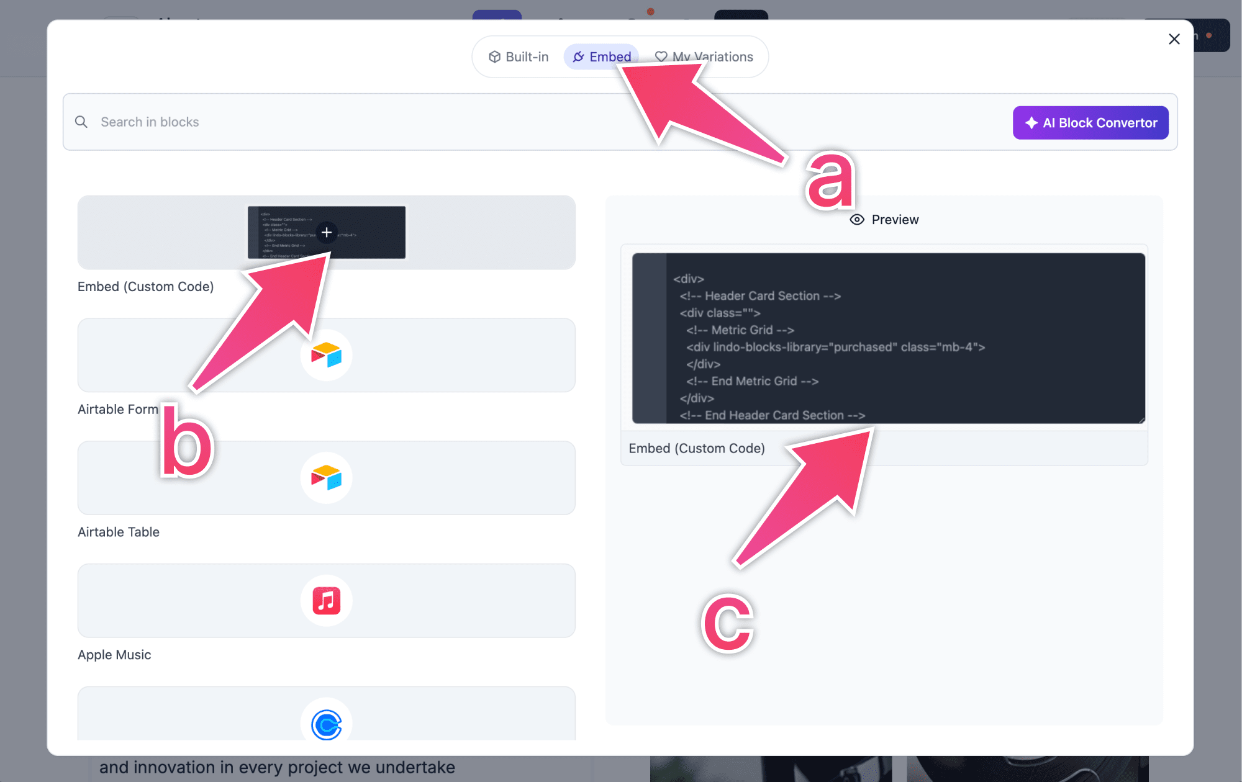Click the Preview heading text

pyautogui.click(x=895, y=220)
